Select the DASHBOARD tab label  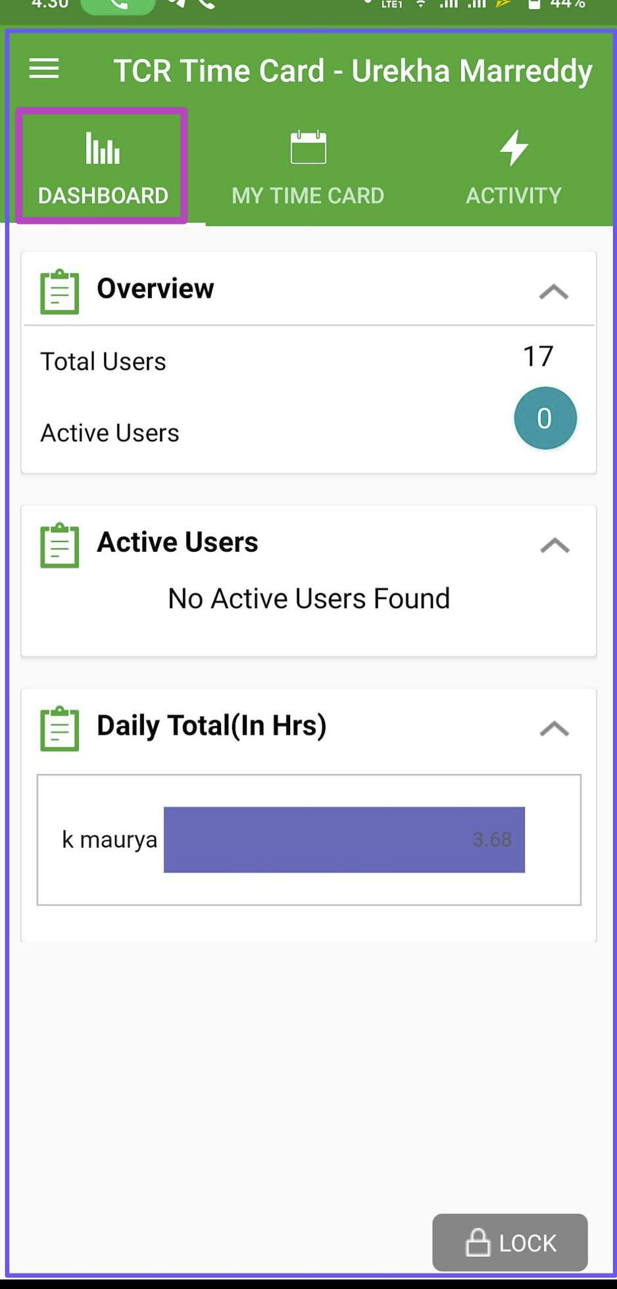(103, 195)
